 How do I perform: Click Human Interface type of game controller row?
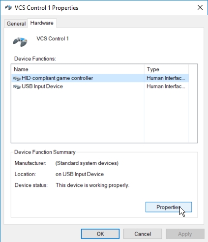point(166,78)
